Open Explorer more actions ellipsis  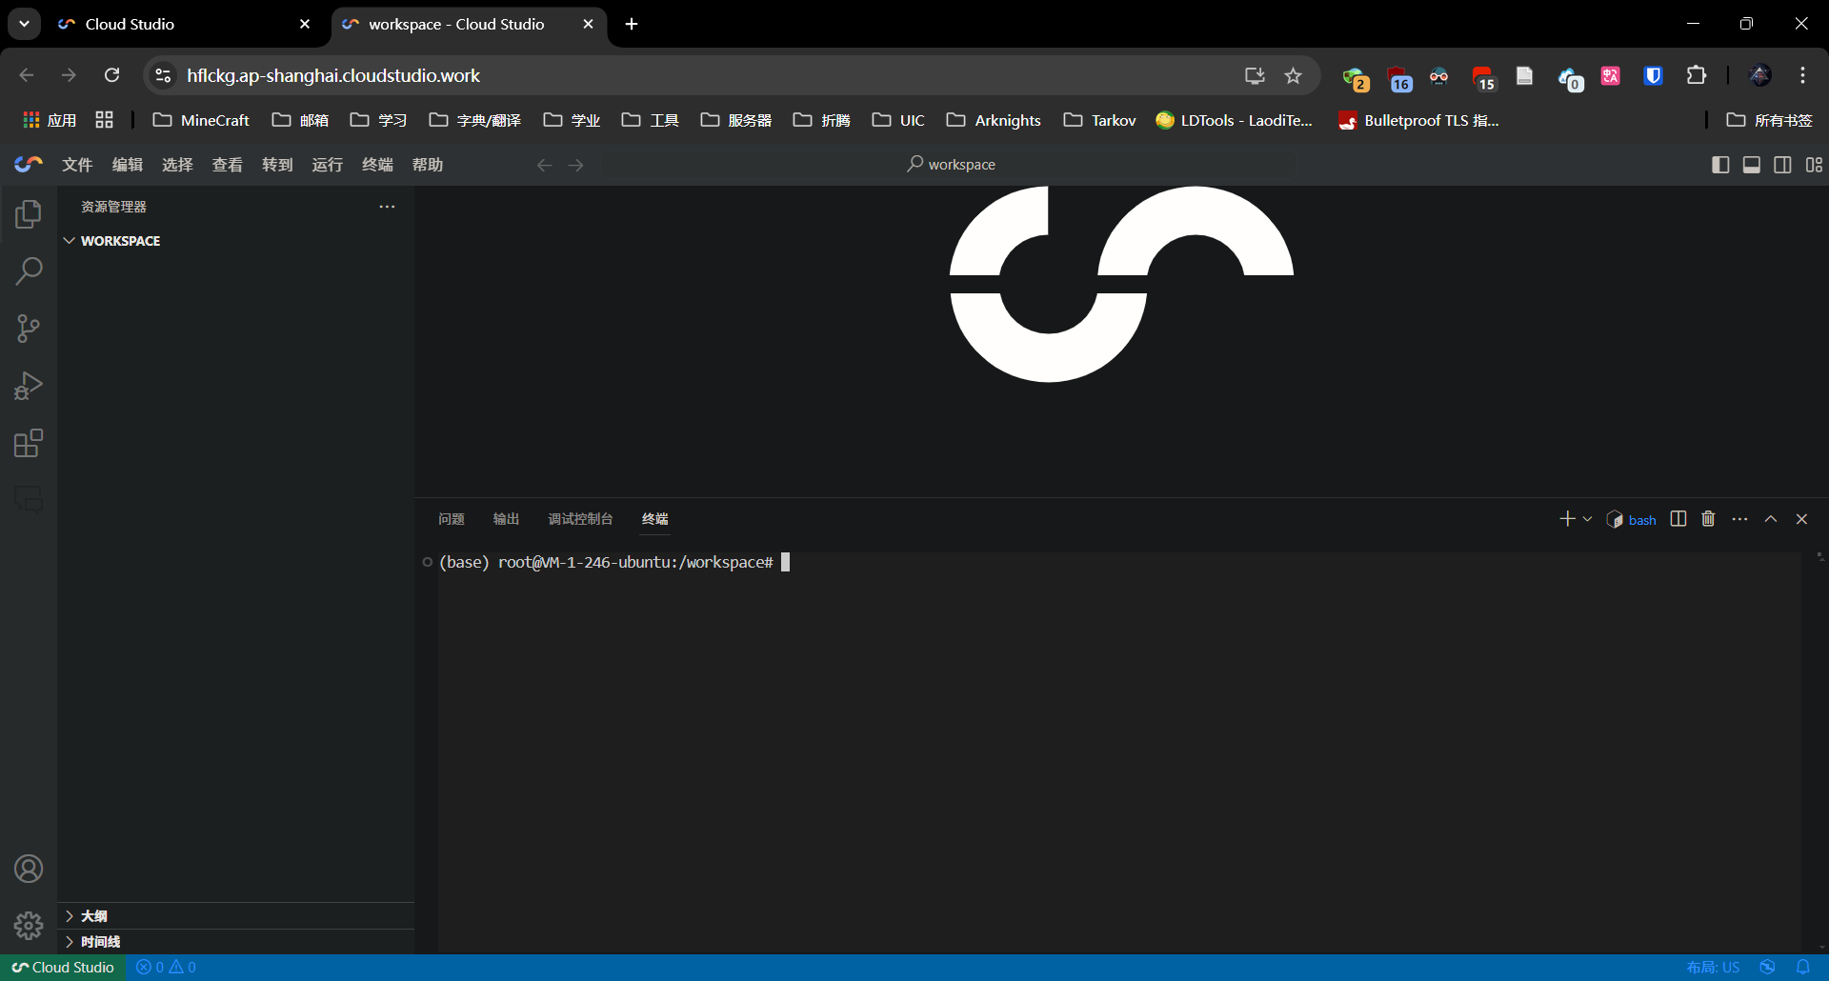point(387,207)
